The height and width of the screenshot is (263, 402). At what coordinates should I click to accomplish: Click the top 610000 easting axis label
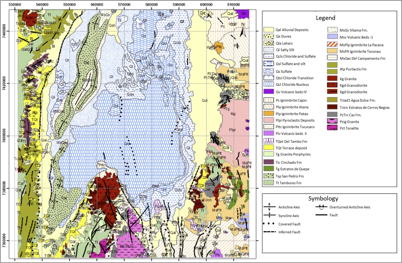click(233, 4)
